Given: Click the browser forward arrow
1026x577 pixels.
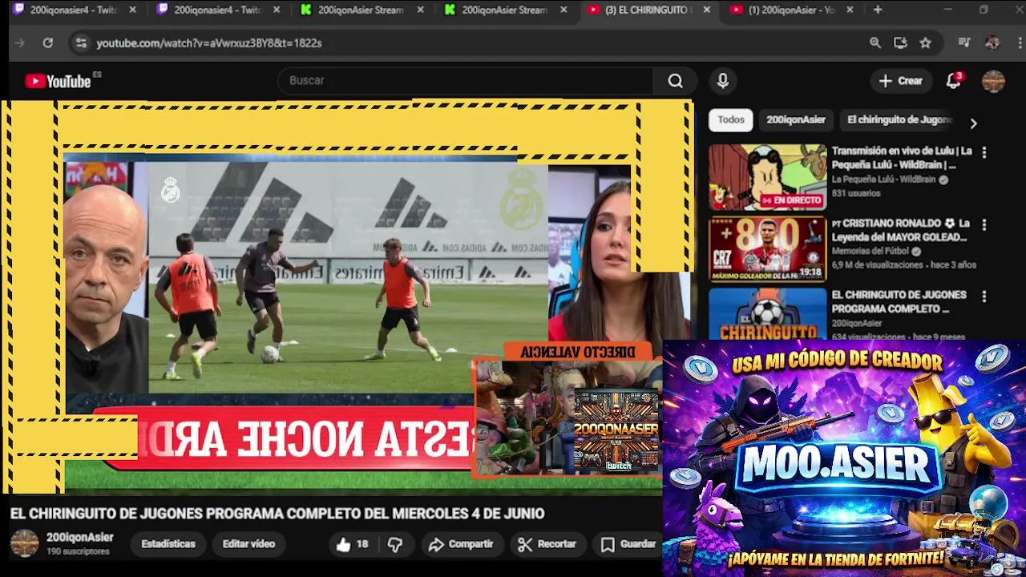Looking at the screenshot, I should click(20, 42).
